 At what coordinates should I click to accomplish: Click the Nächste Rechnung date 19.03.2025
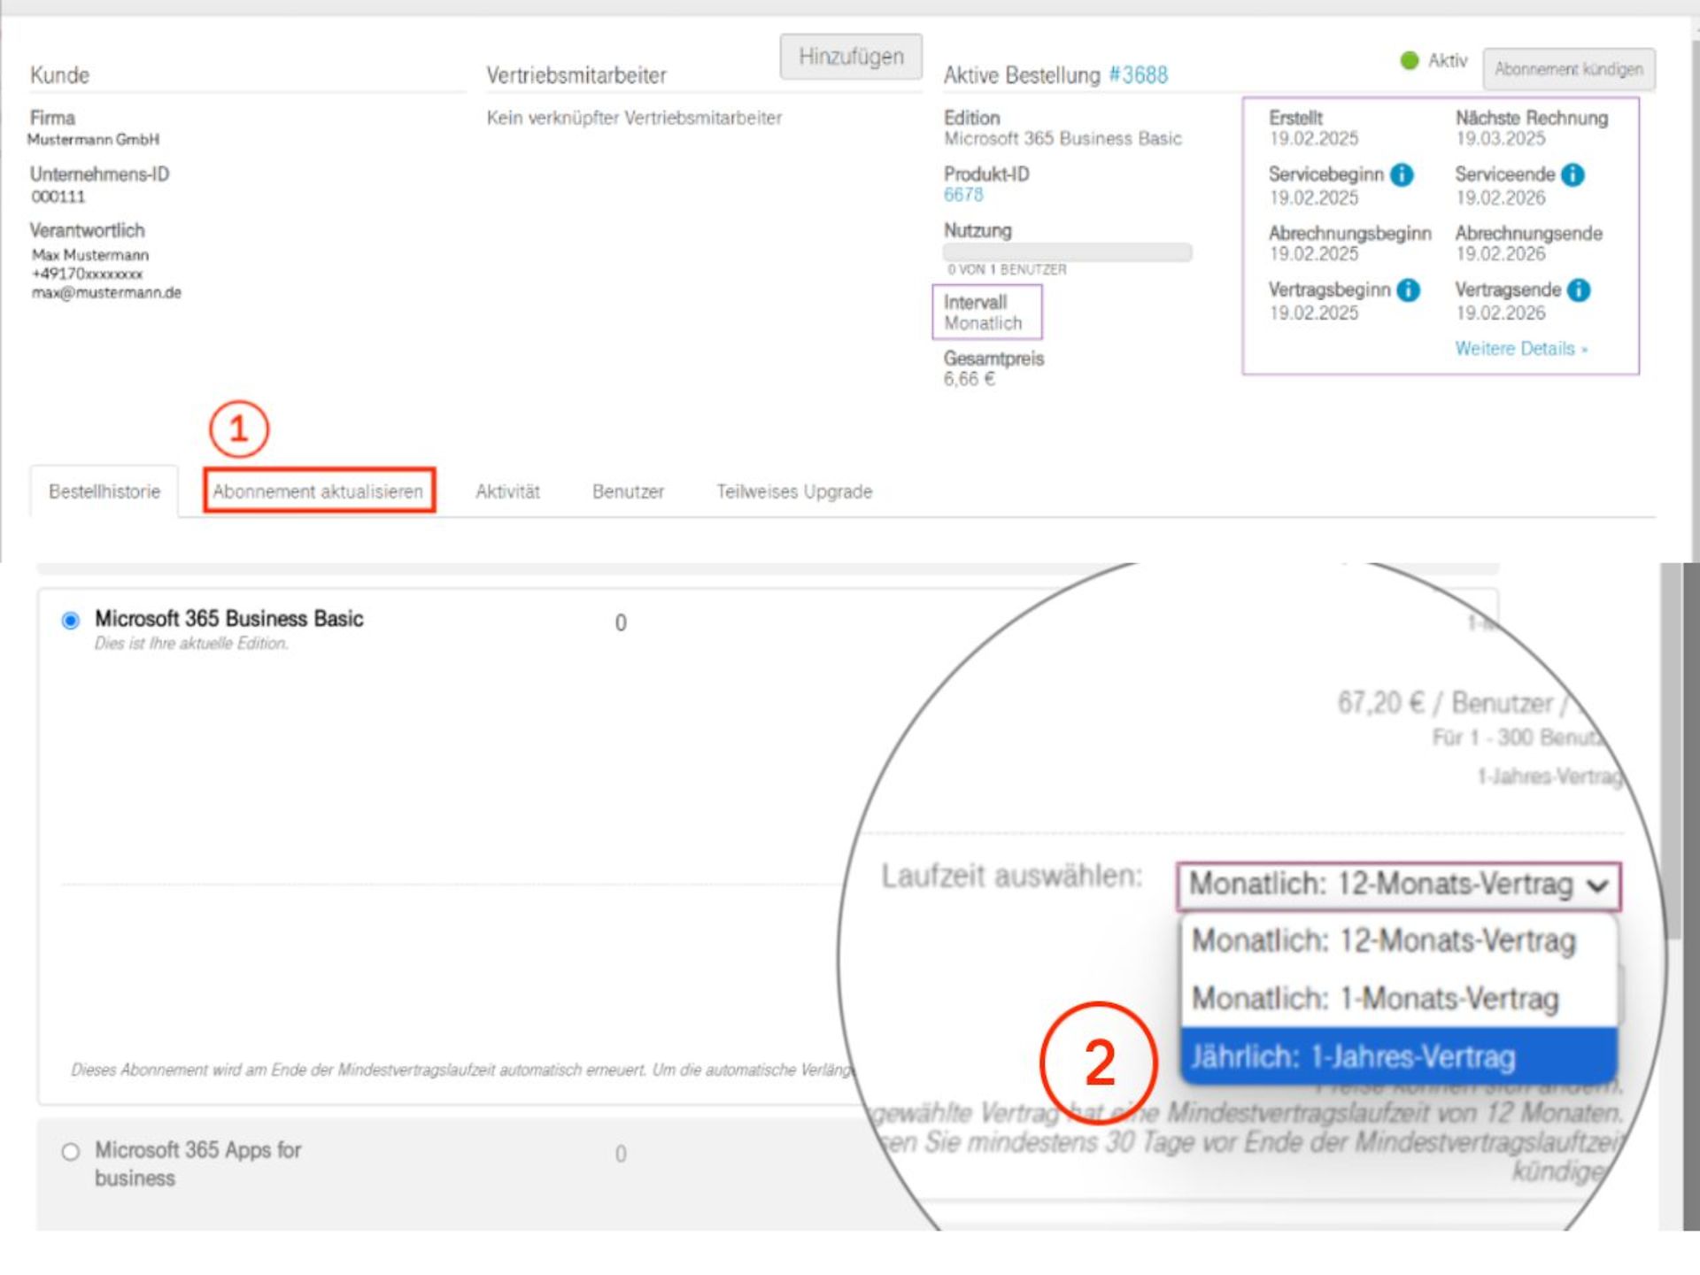pos(1501,139)
